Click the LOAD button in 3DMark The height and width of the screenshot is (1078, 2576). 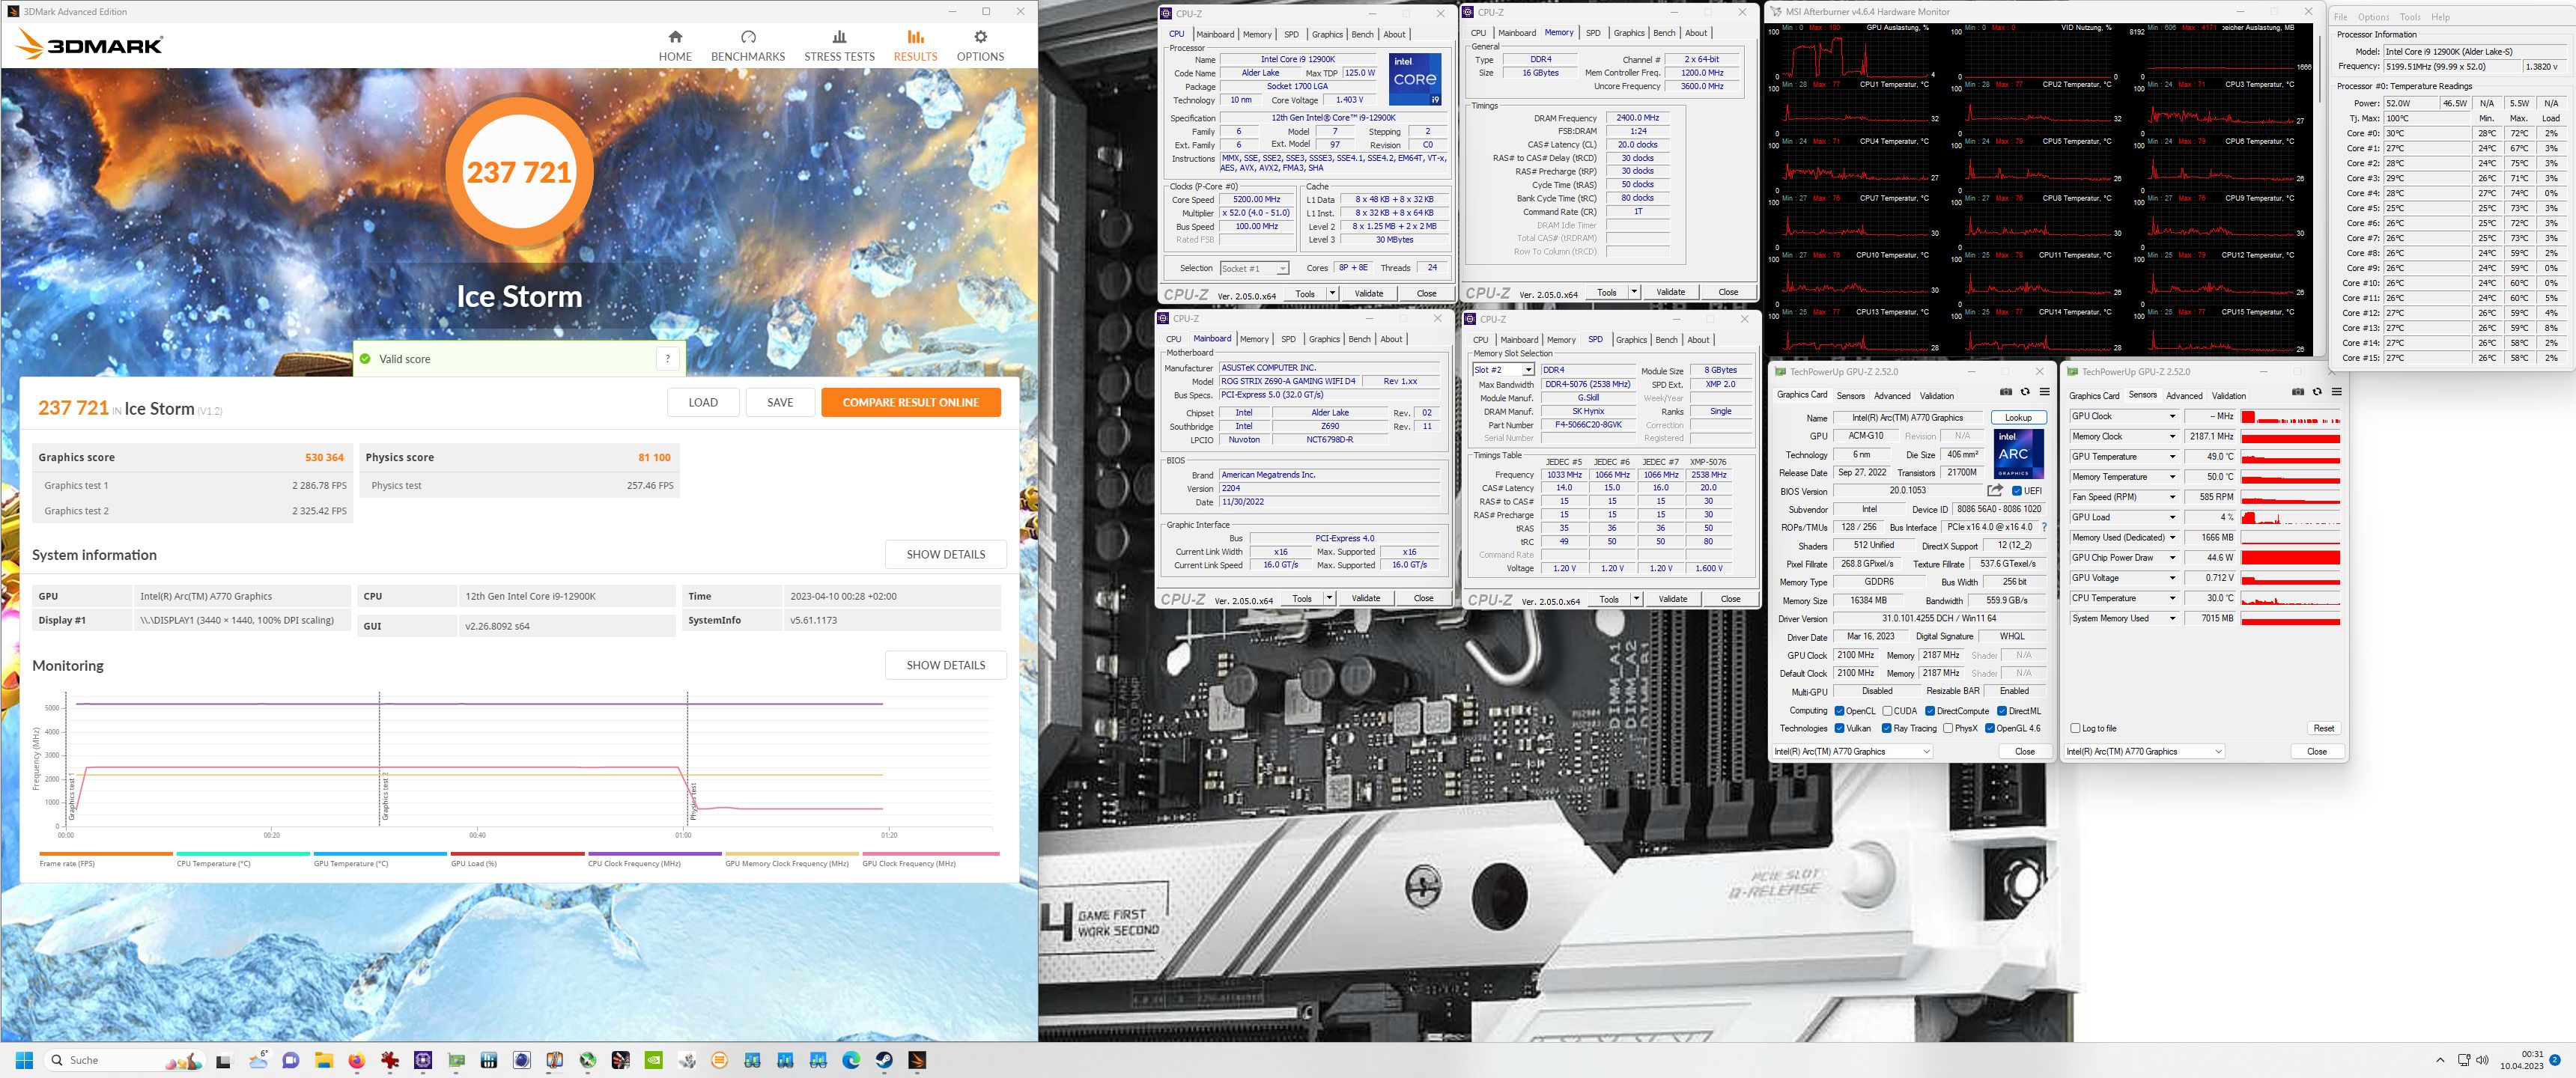pyautogui.click(x=703, y=402)
